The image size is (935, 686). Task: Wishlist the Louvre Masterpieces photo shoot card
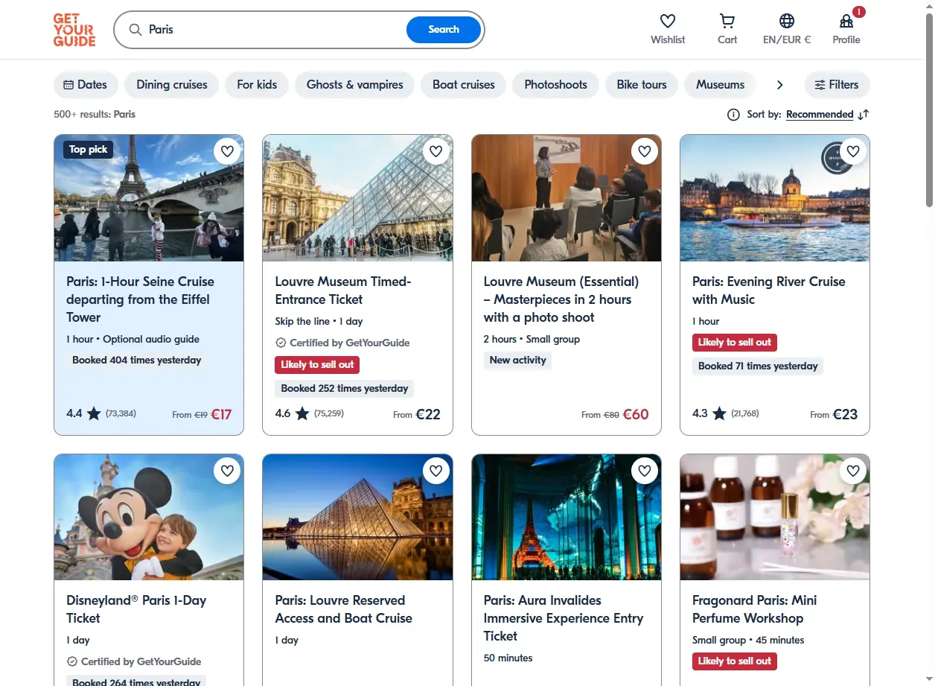coord(645,151)
